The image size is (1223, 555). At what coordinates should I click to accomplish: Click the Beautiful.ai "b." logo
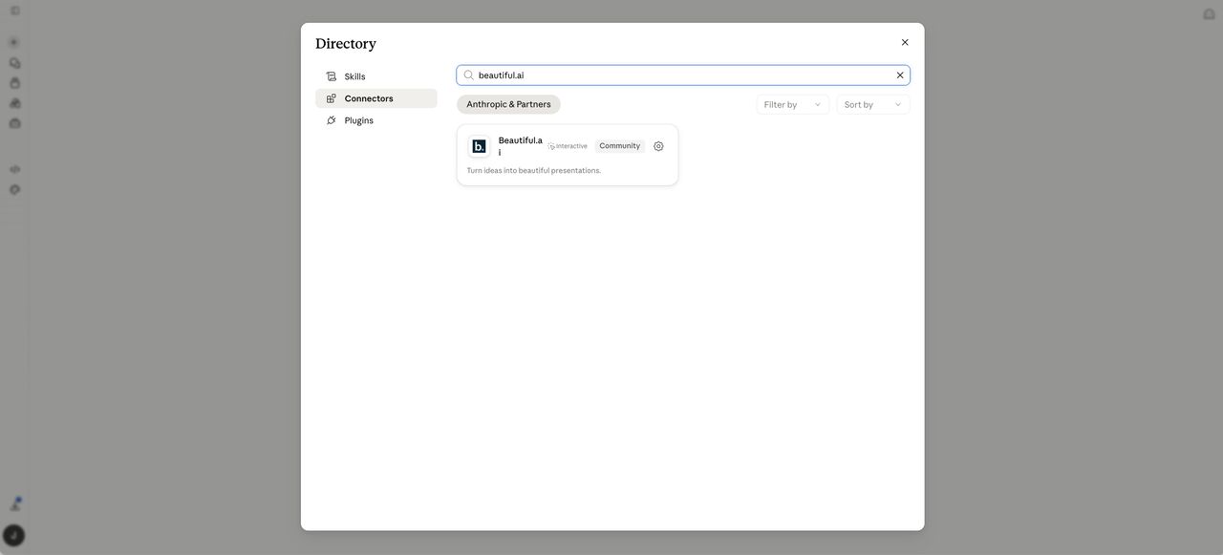pos(479,146)
